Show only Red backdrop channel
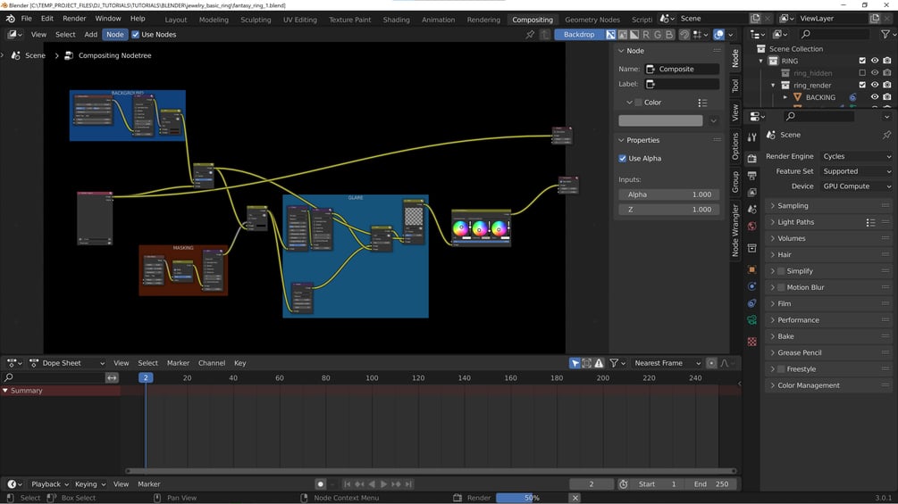The image size is (898, 504). coord(646,34)
